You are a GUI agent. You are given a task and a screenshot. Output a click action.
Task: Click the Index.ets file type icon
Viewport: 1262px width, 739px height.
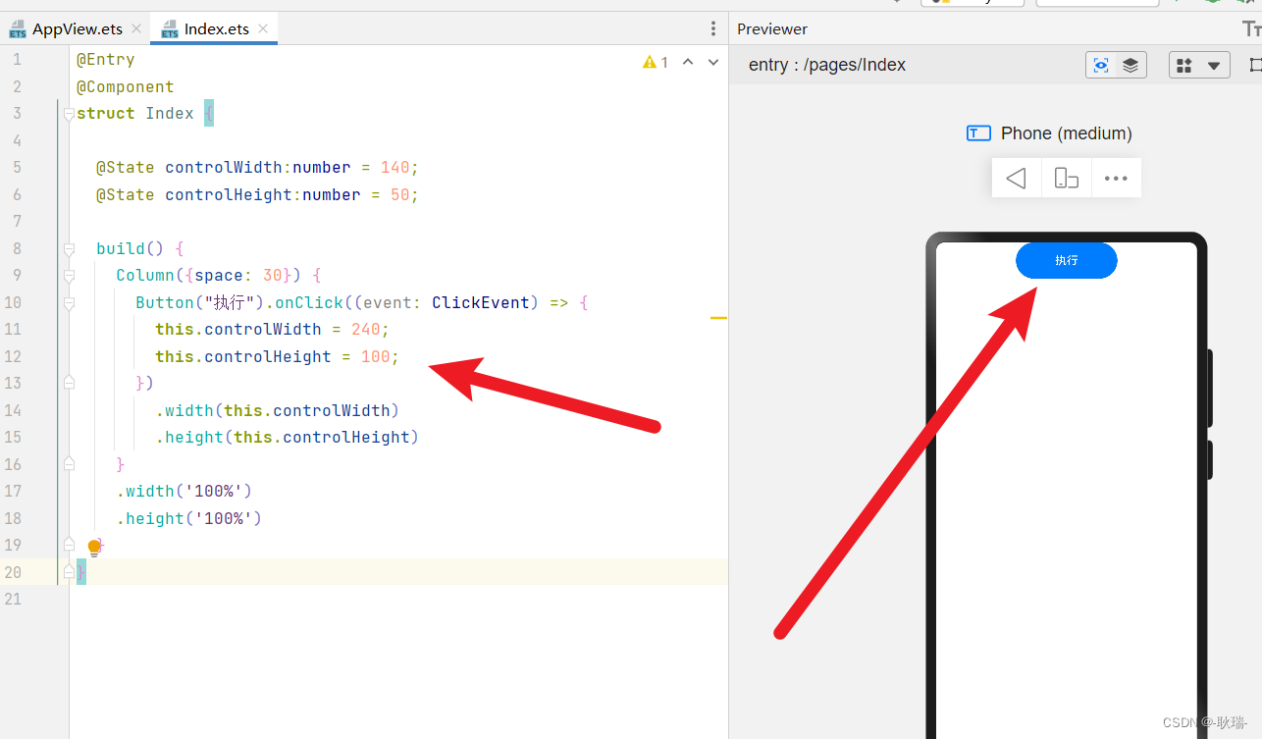coord(170,30)
